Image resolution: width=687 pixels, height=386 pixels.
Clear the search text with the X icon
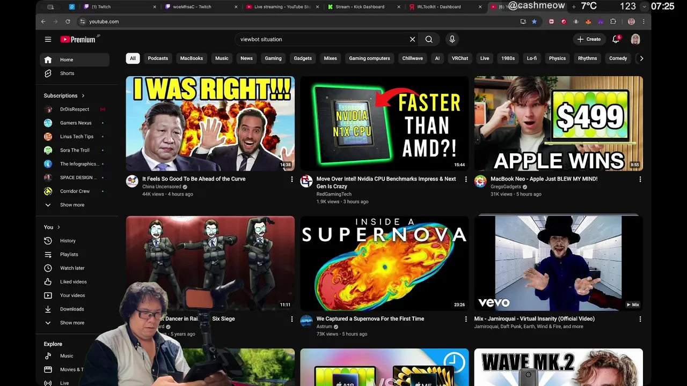412,39
